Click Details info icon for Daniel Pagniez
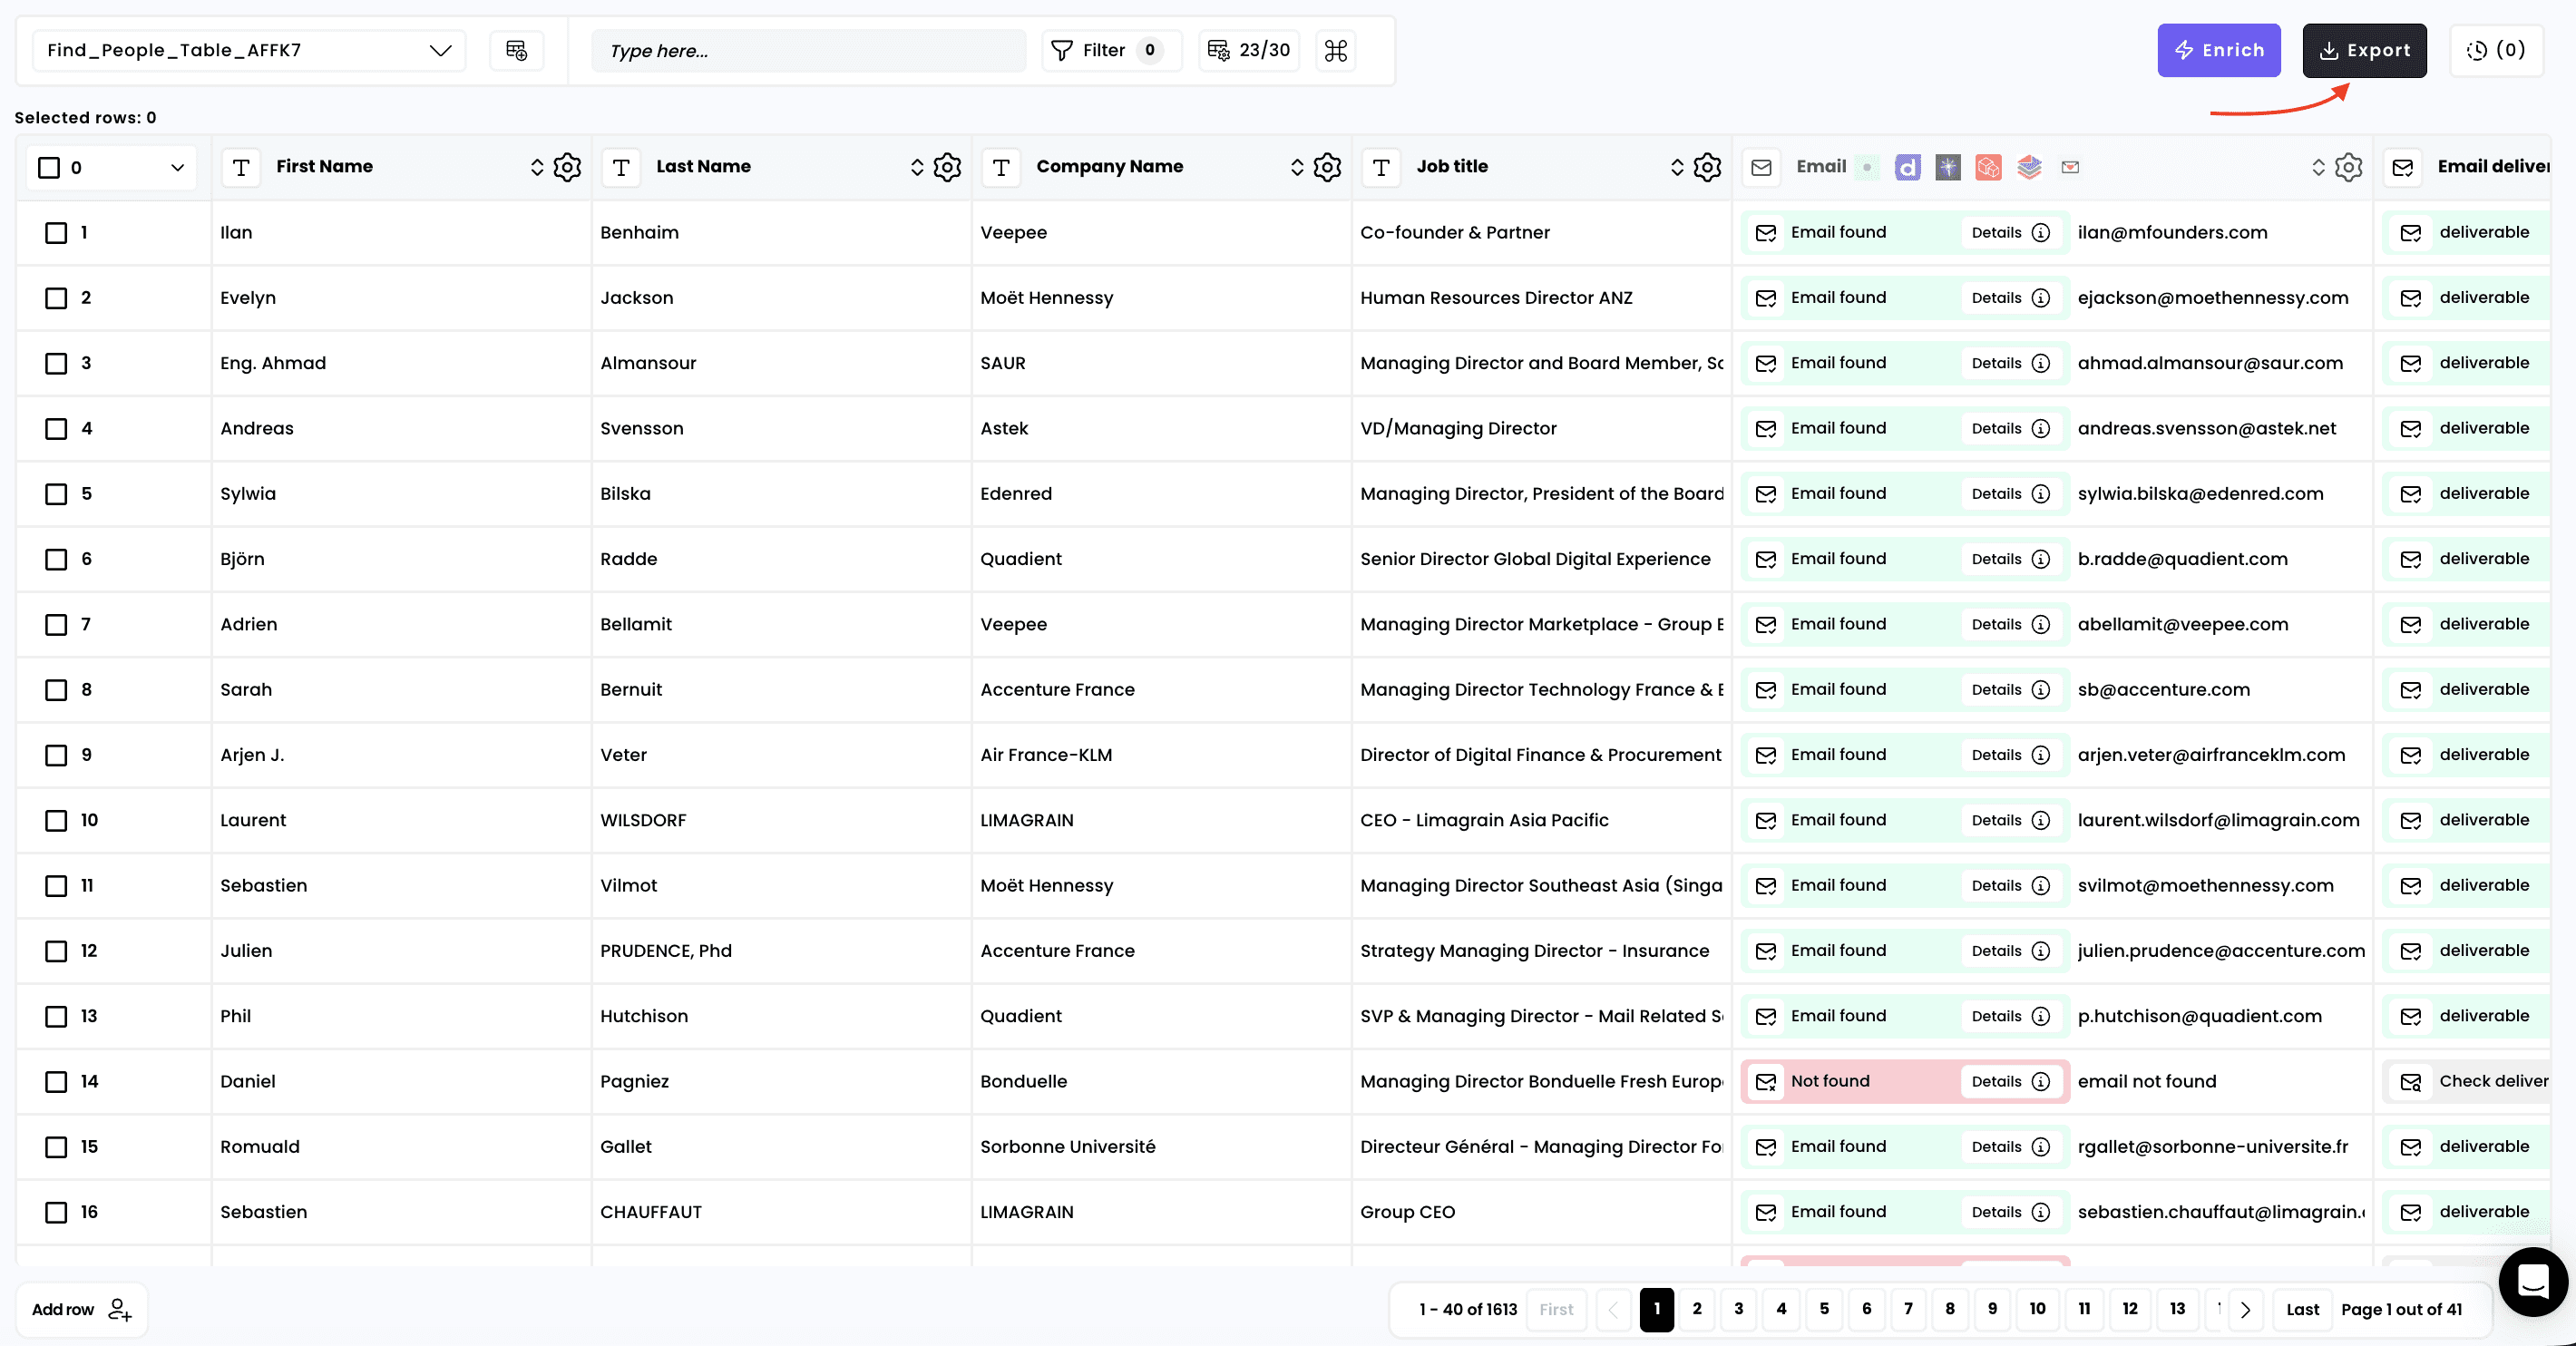This screenshot has width=2576, height=1346. 2041,1081
